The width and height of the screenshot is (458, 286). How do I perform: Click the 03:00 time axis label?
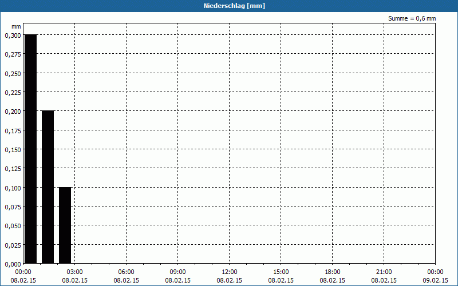75,272
